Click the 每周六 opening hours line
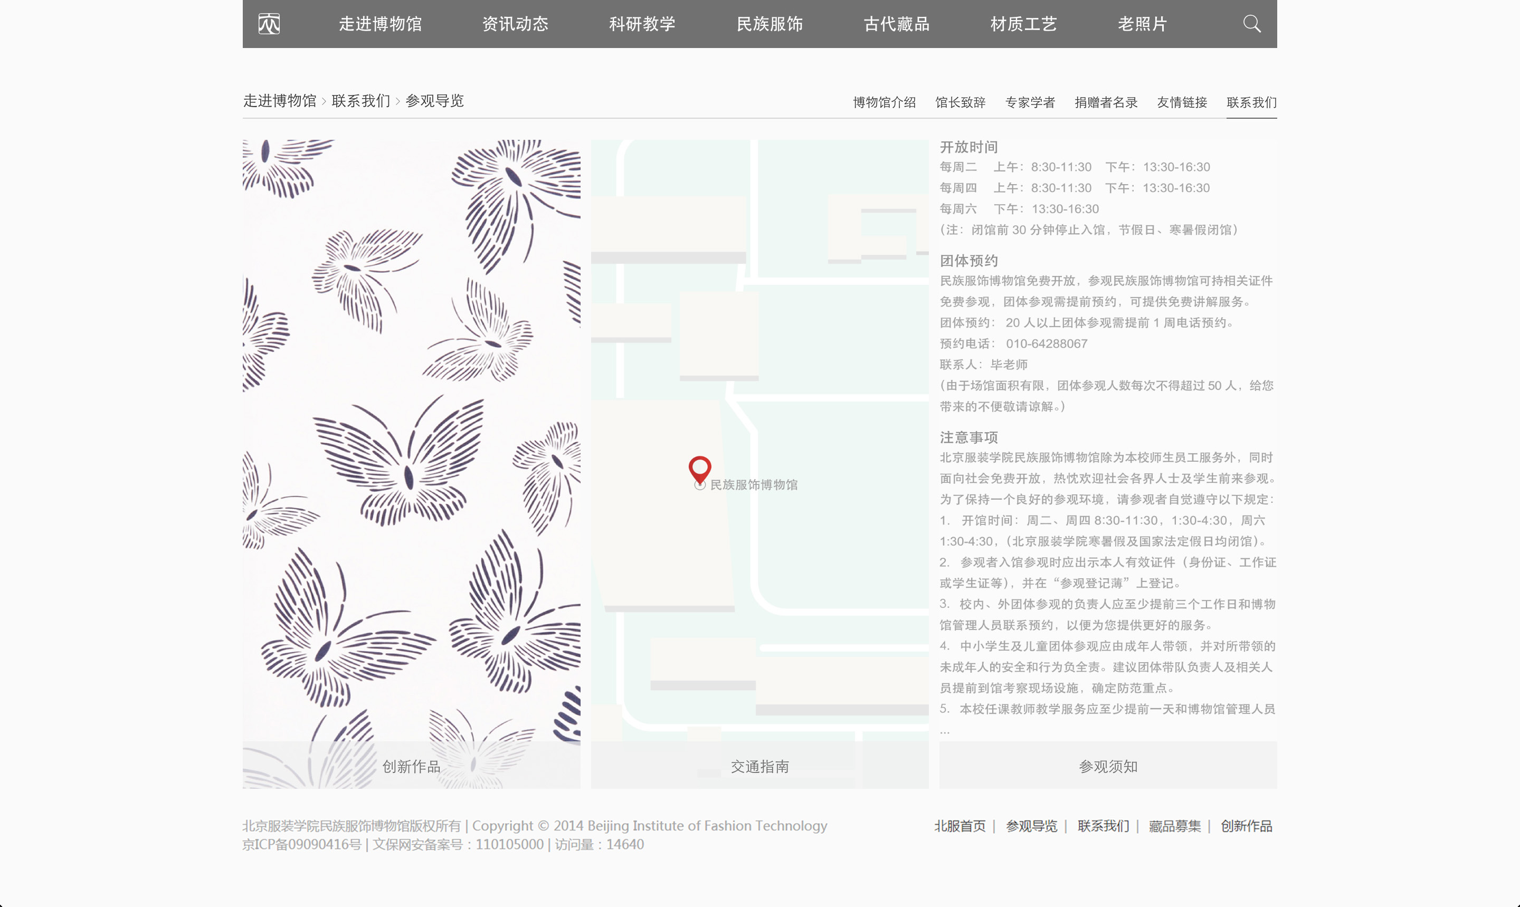 coord(1019,209)
